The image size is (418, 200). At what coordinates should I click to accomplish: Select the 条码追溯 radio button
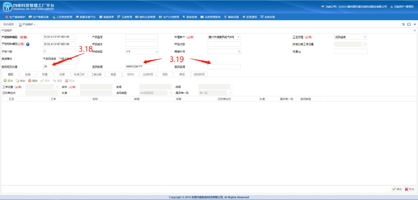click(x=44, y=58)
